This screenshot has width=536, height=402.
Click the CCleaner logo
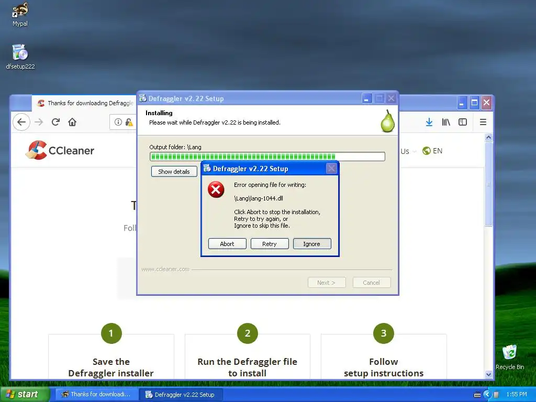click(x=60, y=150)
